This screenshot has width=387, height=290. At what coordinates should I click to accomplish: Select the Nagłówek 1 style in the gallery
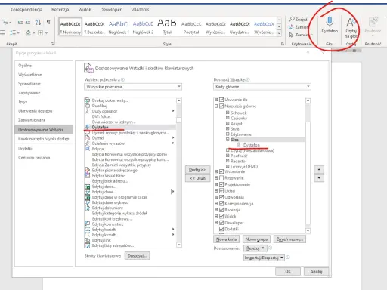point(119,27)
